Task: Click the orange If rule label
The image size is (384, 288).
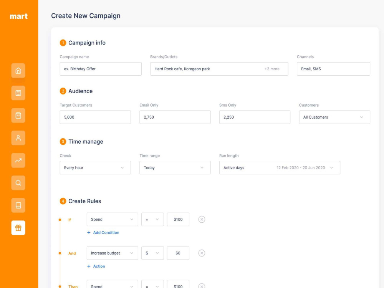Action: pyautogui.click(x=70, y=220)
